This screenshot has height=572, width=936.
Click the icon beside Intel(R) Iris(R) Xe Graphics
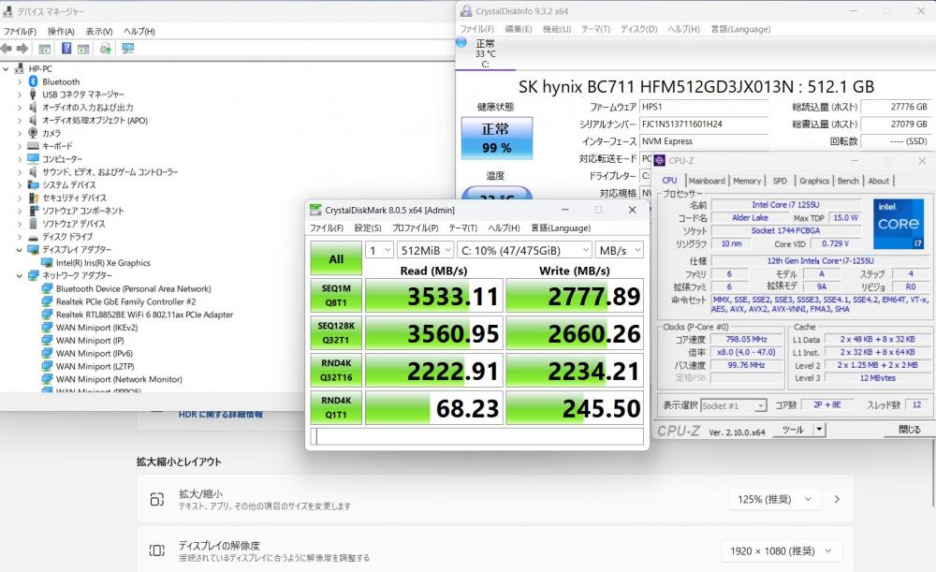[47, 263]
